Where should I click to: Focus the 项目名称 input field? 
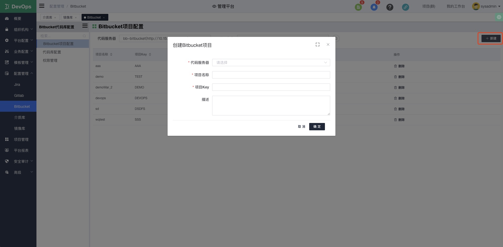point(271,75)
